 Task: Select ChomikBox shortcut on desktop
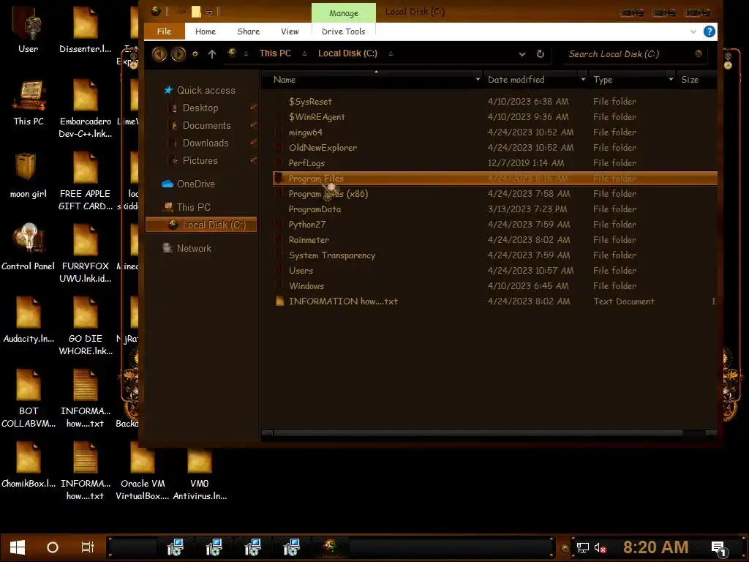(29, 465)
